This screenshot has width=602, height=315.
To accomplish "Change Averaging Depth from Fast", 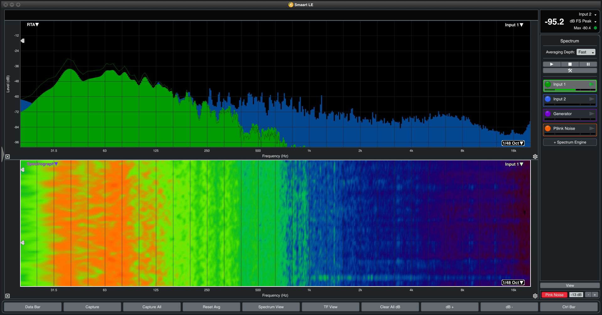I will click(x=586, y=52).
